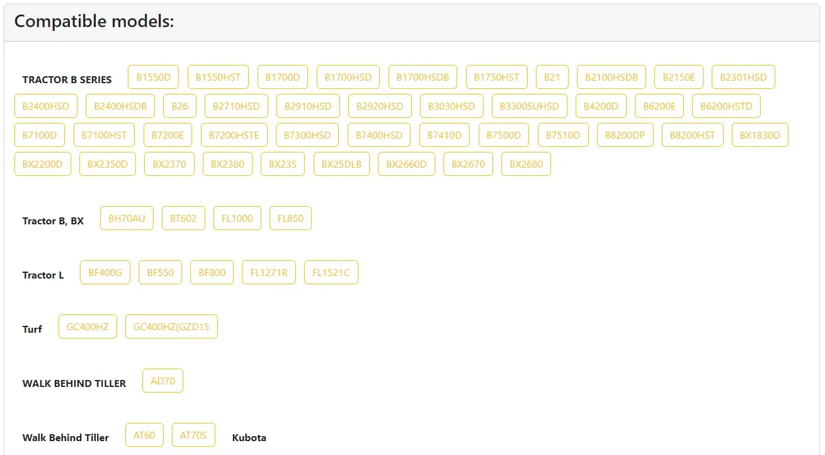The height and width of the screenshot is (455, 825).
Task: Choose the B2710HSD model
Action: click(236, 106)
